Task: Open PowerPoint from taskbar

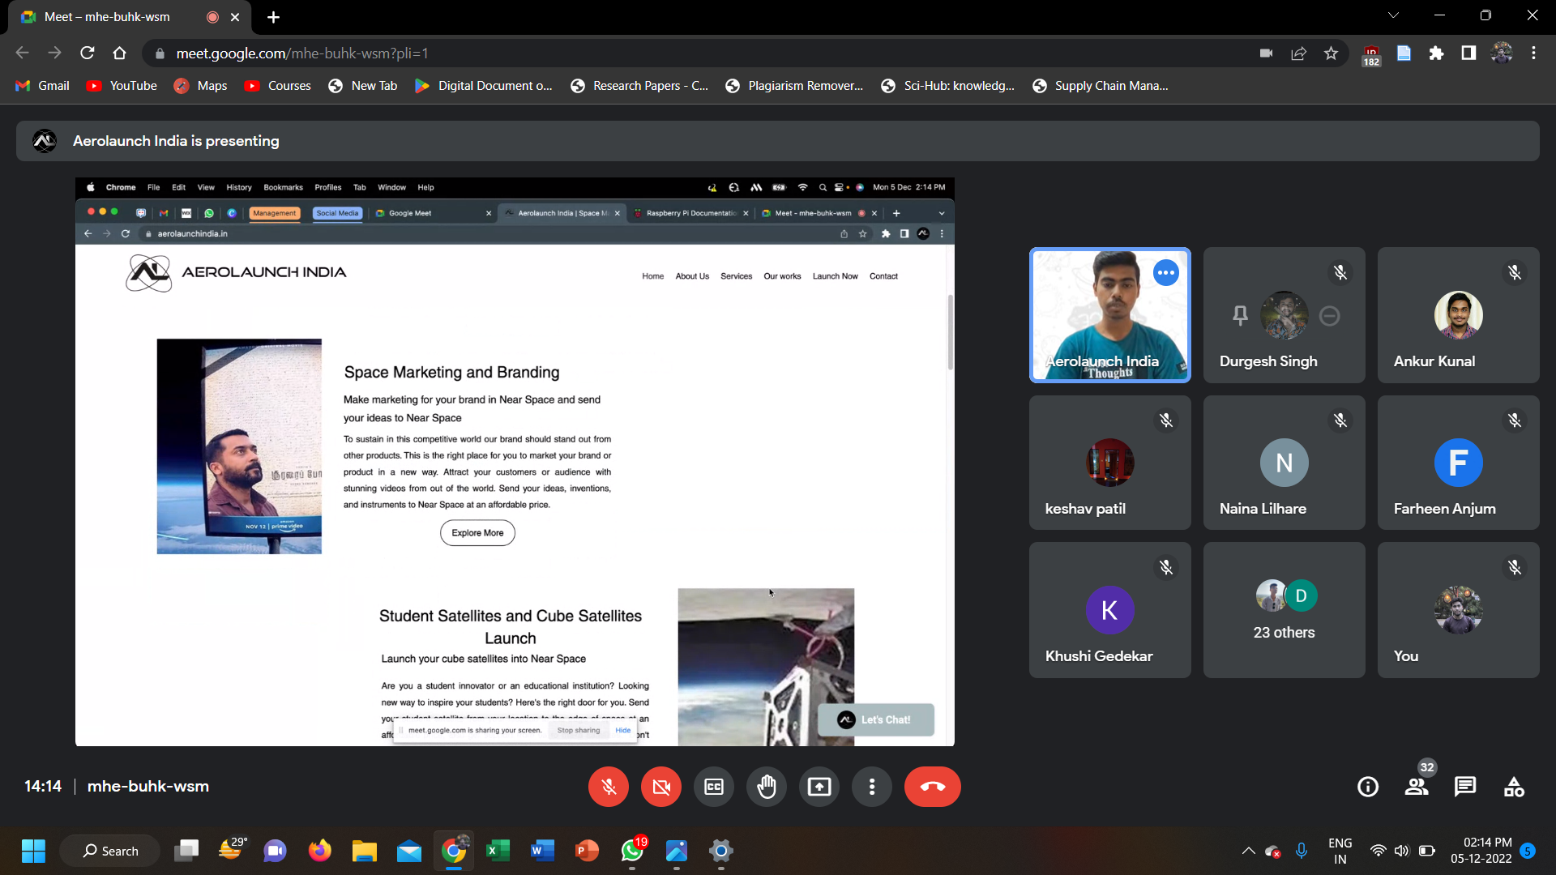Action: coord(587,851)
